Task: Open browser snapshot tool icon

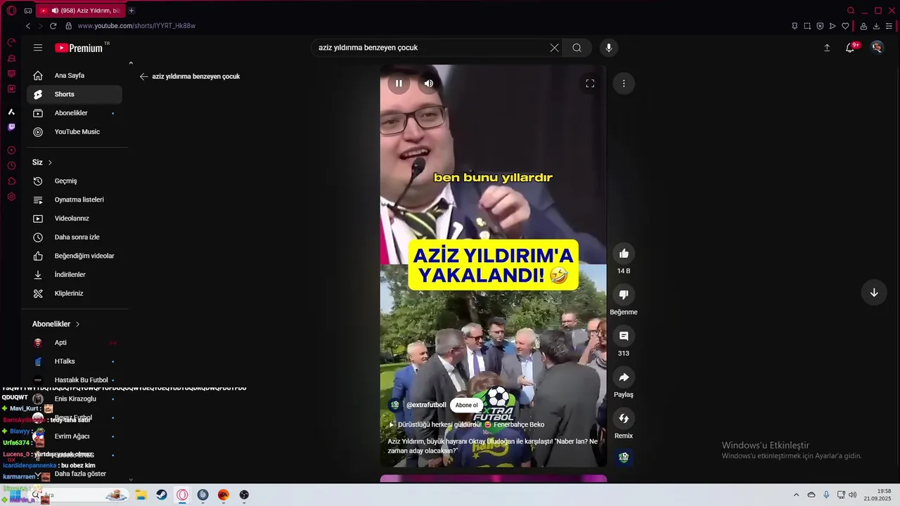Action: pos(807,26)
